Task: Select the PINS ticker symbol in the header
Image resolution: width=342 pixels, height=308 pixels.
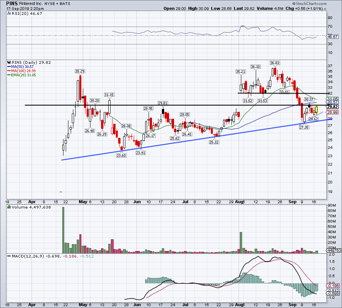Action: (12, 3)
